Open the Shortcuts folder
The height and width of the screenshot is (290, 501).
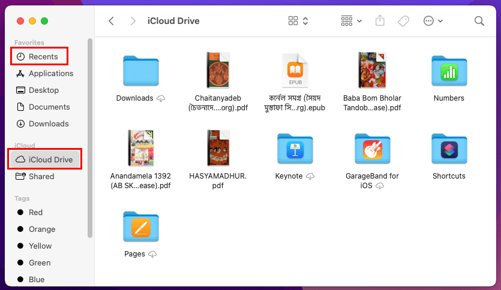pos(449,149)
